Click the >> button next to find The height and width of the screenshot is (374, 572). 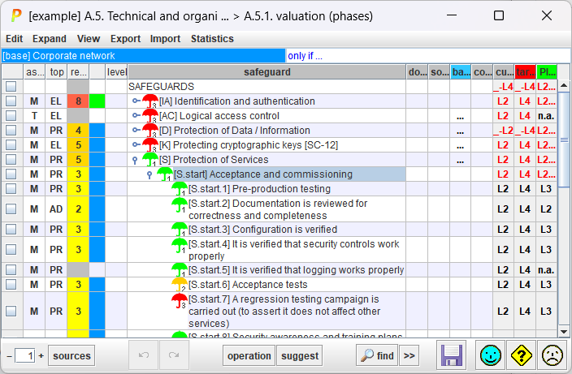click(409, 355)
